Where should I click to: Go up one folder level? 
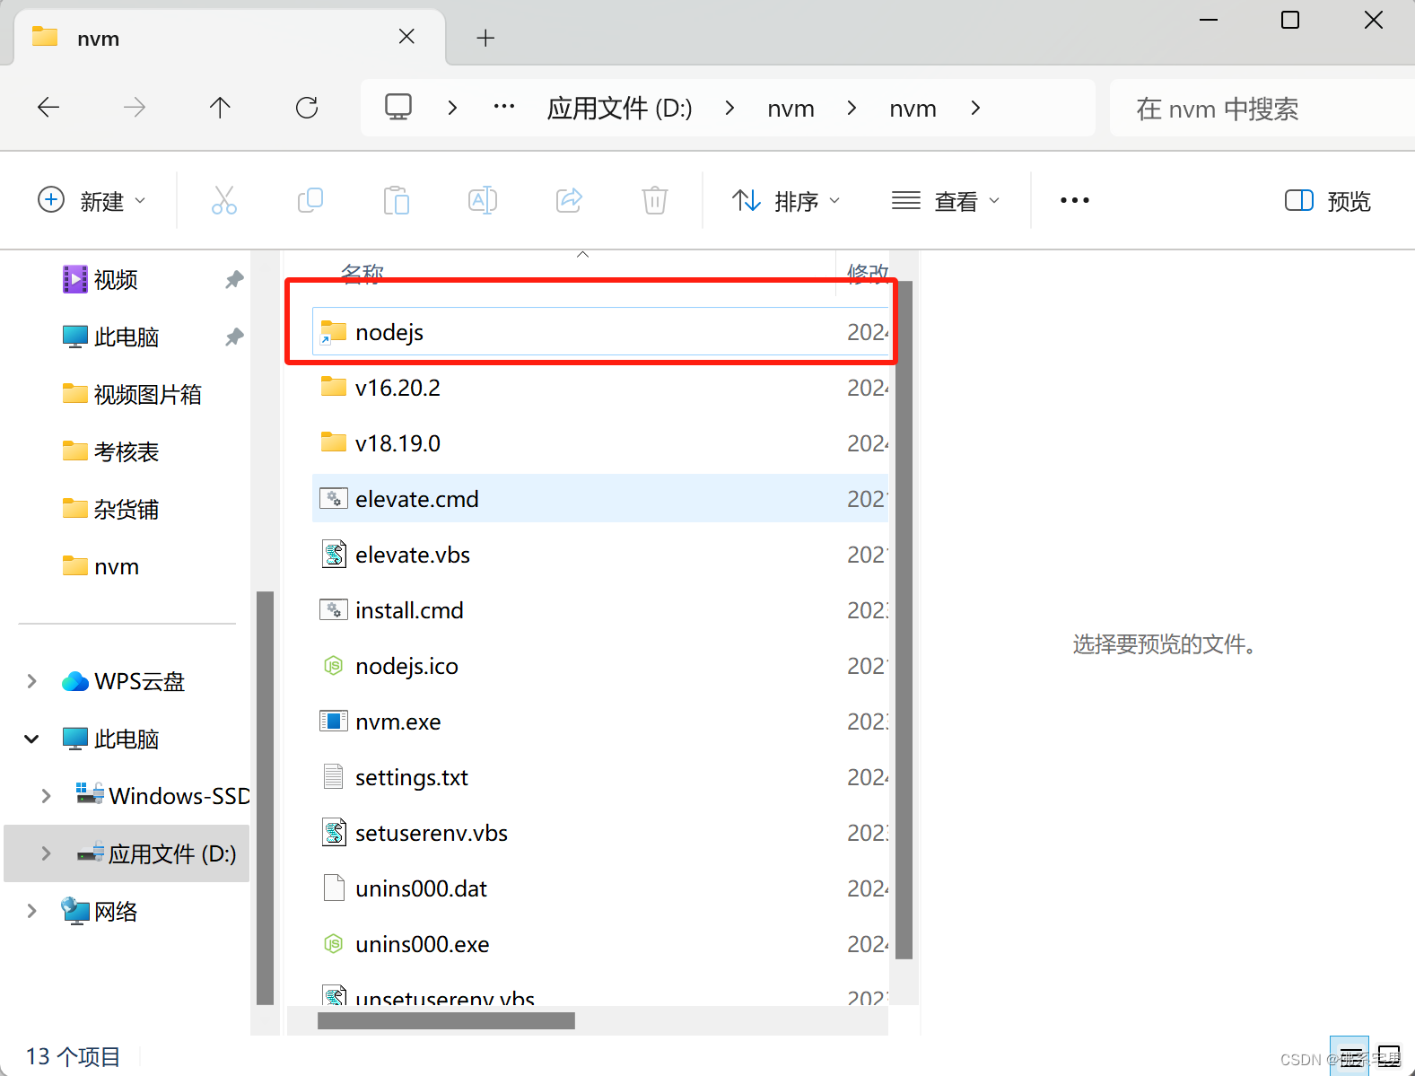pos(220,108)
